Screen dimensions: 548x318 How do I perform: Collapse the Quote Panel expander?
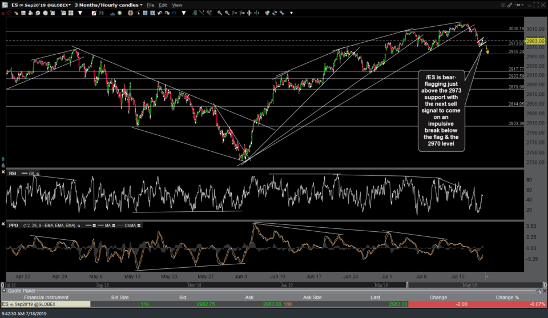(x=4, y=291)
